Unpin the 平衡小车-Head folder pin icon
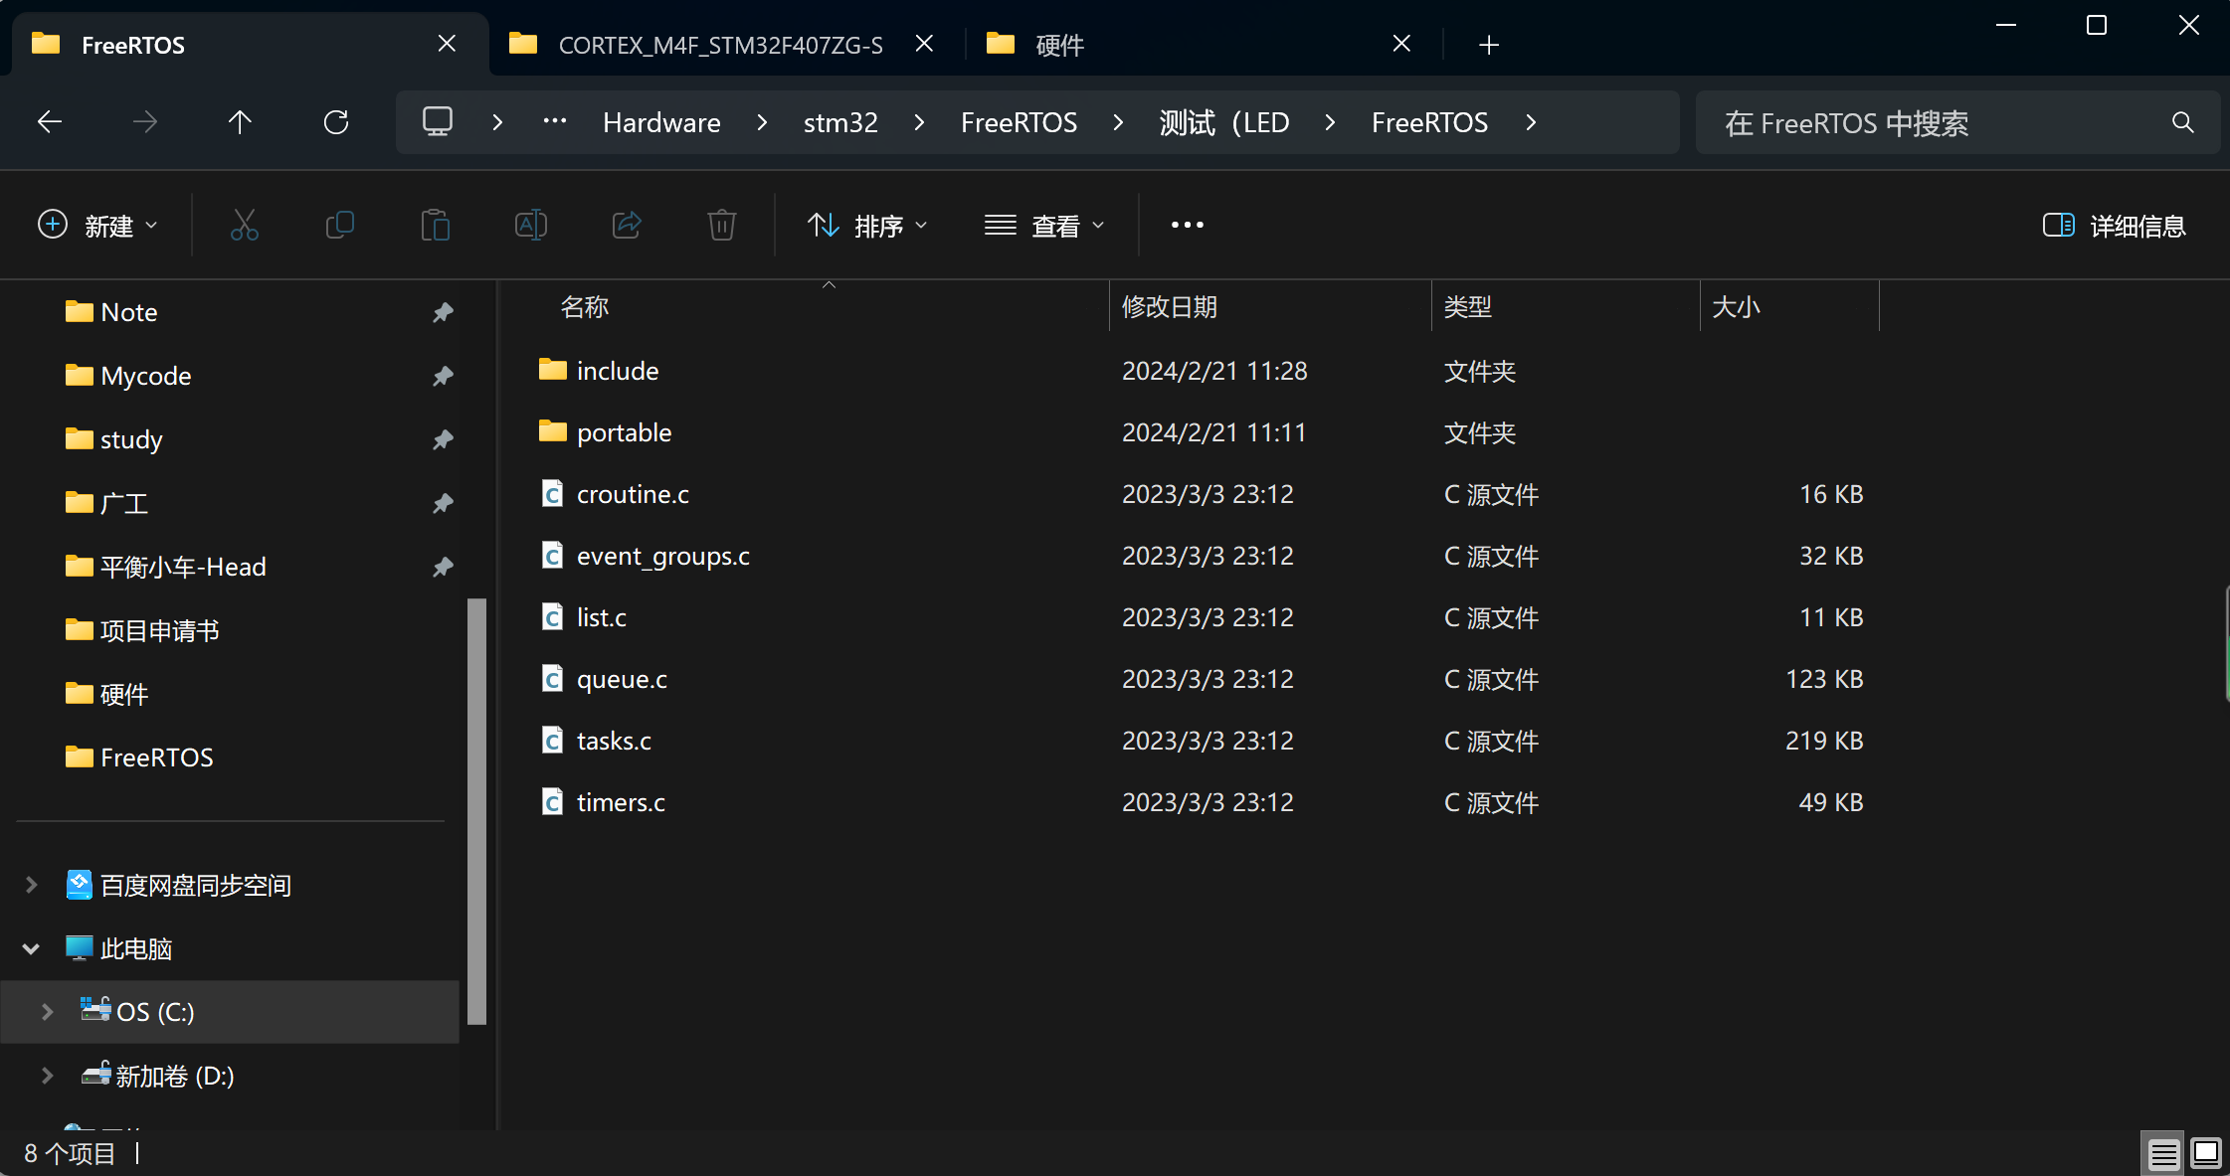The height and width of the screenshot is (1176, 2230). pyautogui.click(x=443, y=568)
